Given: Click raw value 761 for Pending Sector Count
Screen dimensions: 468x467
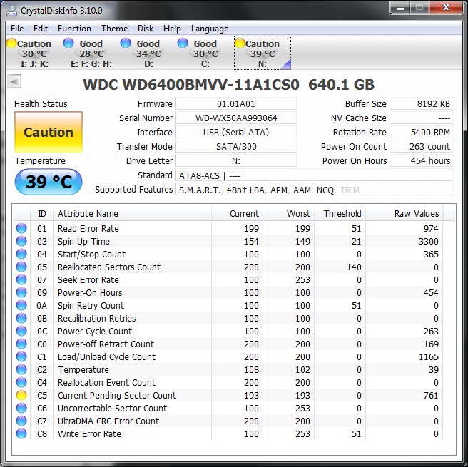Looking at the screenshot, I should 431,395.
